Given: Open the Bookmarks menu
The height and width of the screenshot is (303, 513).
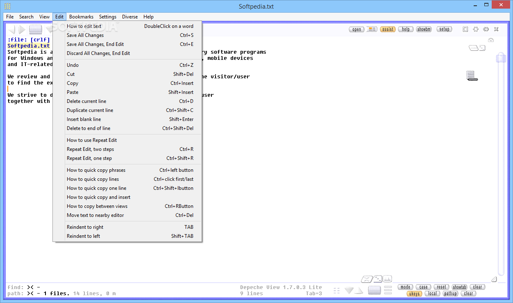Looking at the screenshot, I should tap(81, 17).
